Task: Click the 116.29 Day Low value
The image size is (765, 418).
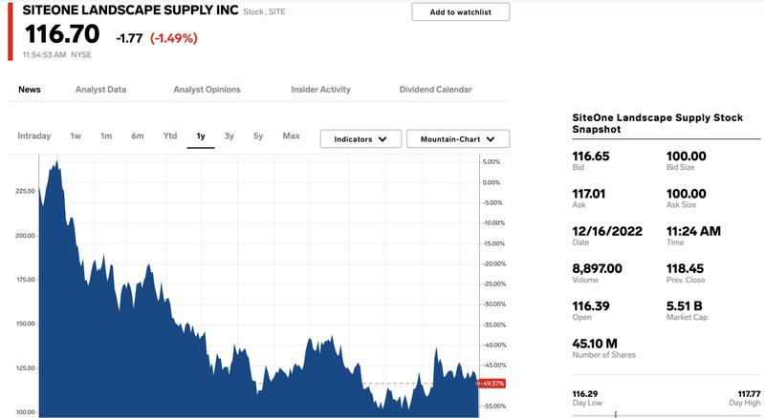Action: (x=585, y=393)
